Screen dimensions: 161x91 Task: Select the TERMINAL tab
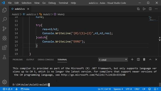(x=62, y=60)
